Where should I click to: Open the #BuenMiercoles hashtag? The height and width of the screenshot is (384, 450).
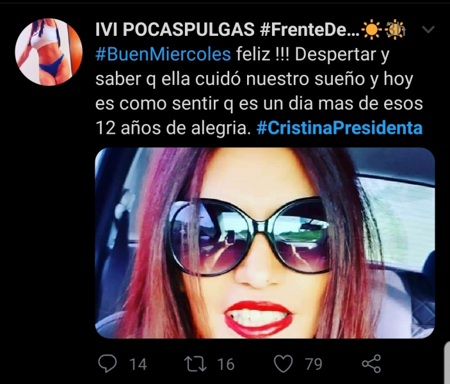(x=163, y=54)
